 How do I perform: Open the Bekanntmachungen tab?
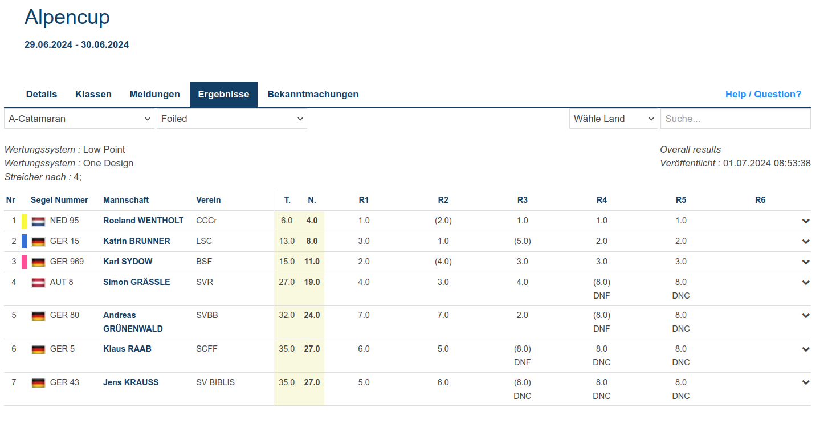tap(313, 95)
